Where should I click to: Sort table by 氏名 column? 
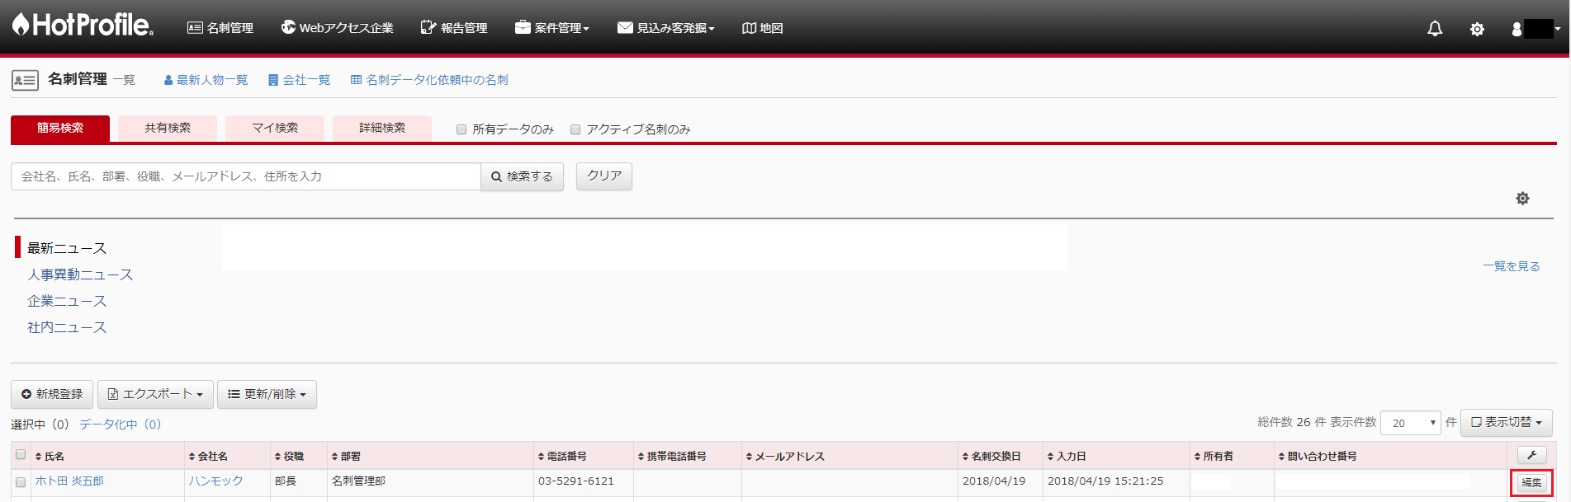[x=50, y=456]
